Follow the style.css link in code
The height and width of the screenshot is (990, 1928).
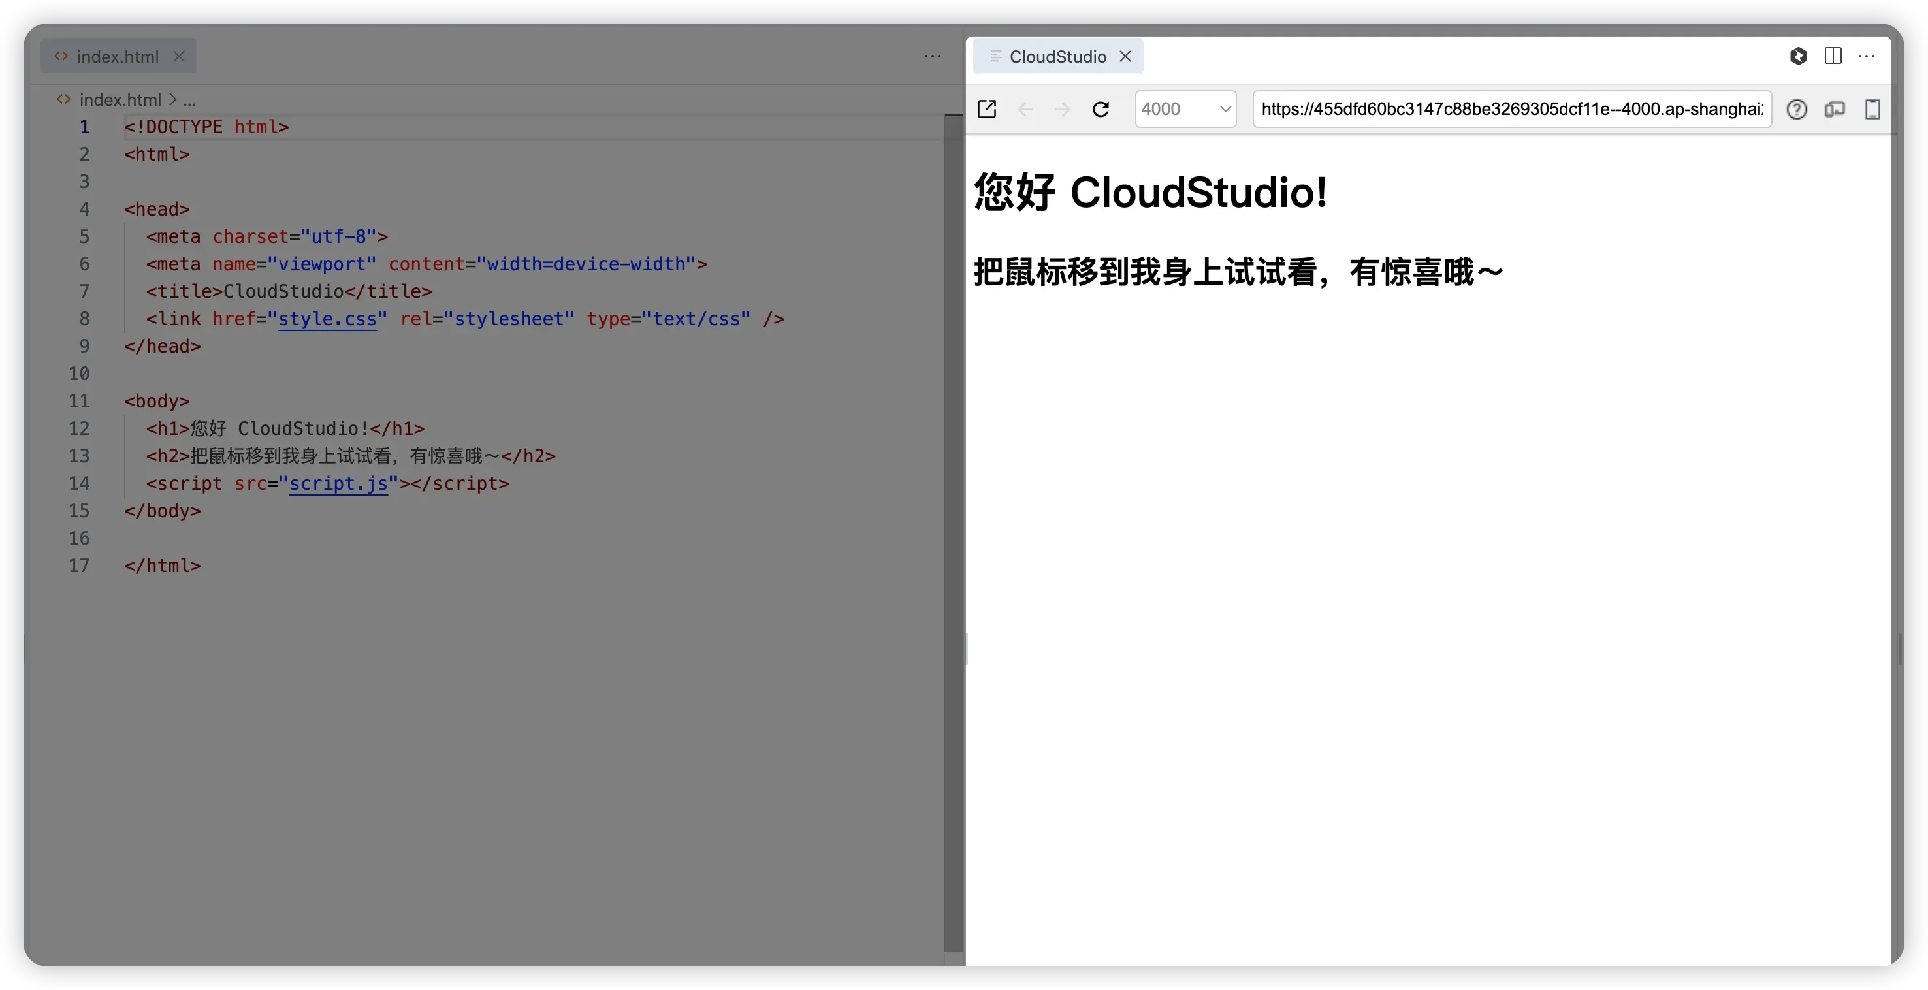[x=327, y=319]
